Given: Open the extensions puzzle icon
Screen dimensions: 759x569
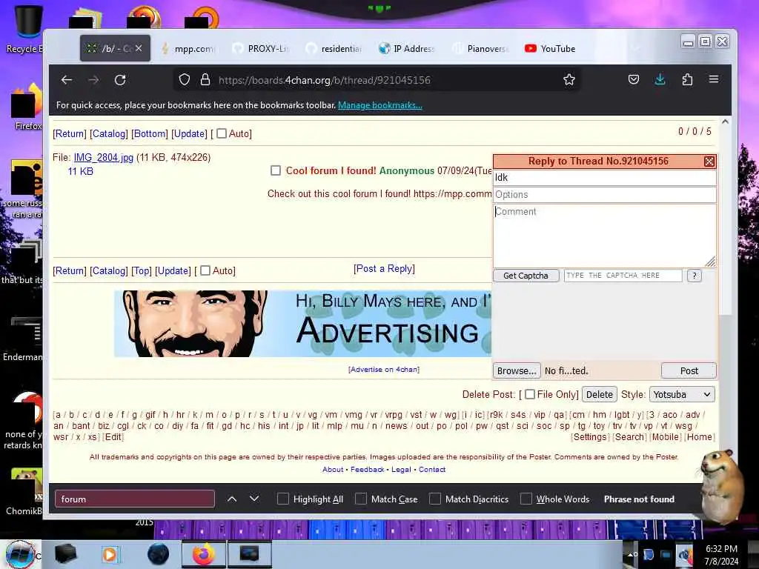Looking at the screenshot, I should click(x=687, y=80).
